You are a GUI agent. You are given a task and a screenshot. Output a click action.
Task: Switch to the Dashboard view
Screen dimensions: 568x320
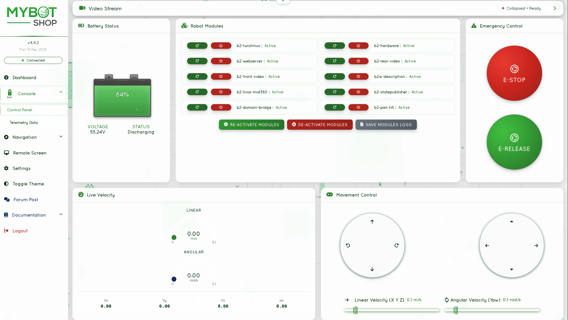click(x=24, y=78)
